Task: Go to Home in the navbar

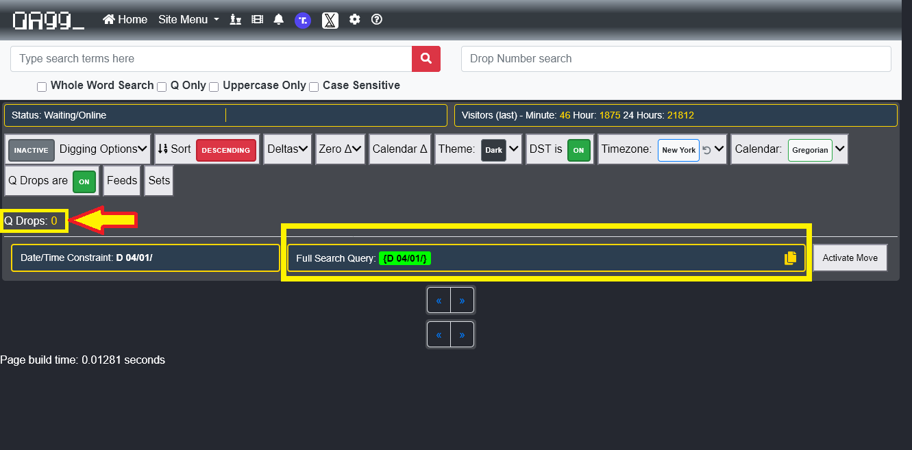Action: (125, 20)
